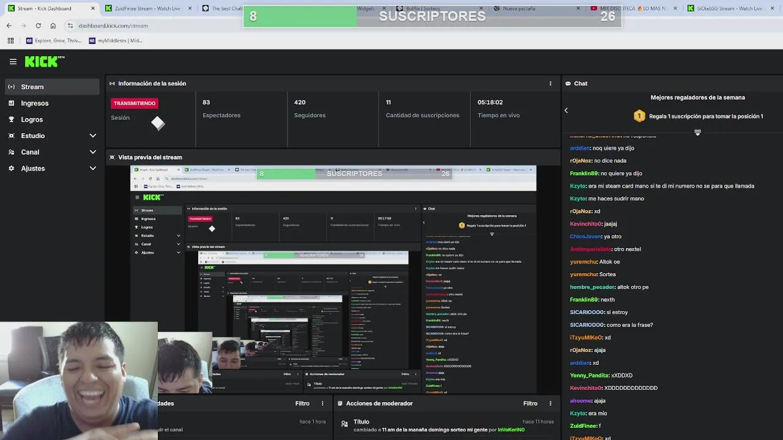The image size is (783, 440).
Task: Click the "hace 11 horas" timestamp
Action: (538, 422)
